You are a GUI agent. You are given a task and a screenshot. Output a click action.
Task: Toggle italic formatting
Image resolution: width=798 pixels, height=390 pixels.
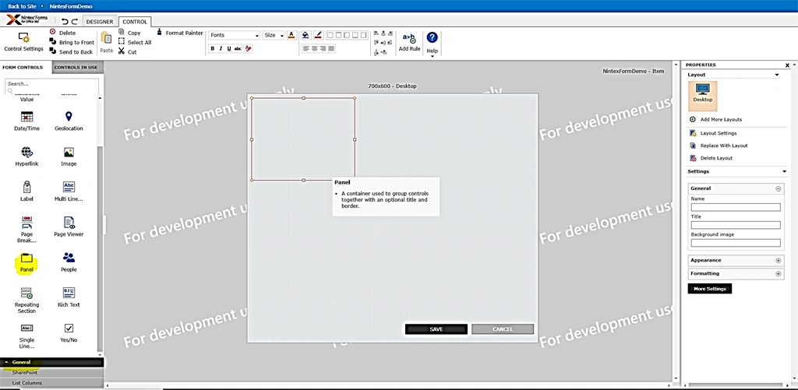coord(221,49)
